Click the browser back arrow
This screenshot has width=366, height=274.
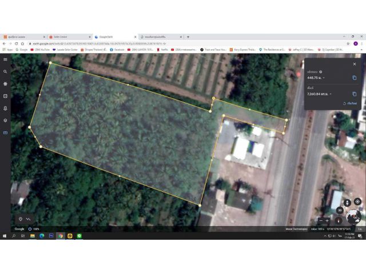pos(4,43)
